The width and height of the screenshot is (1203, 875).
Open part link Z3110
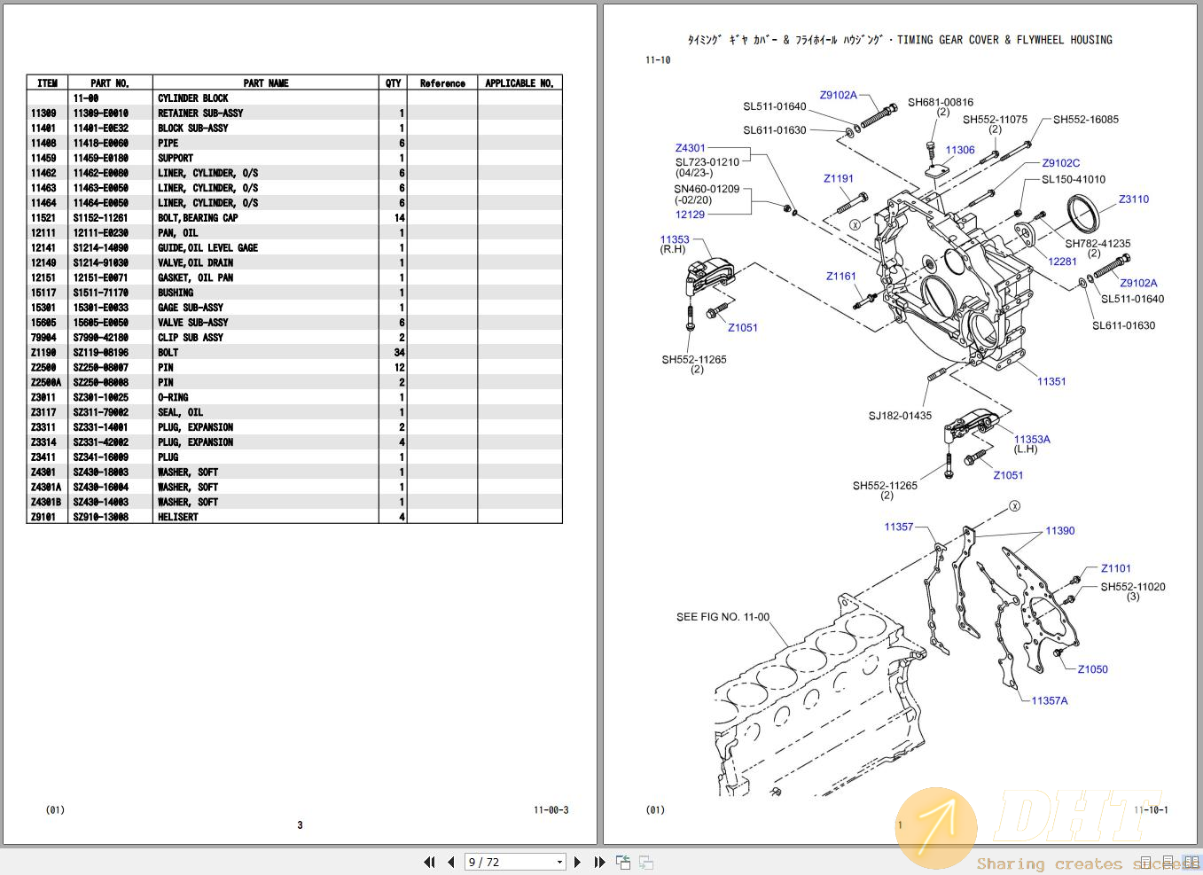(x=1134, y=199)
